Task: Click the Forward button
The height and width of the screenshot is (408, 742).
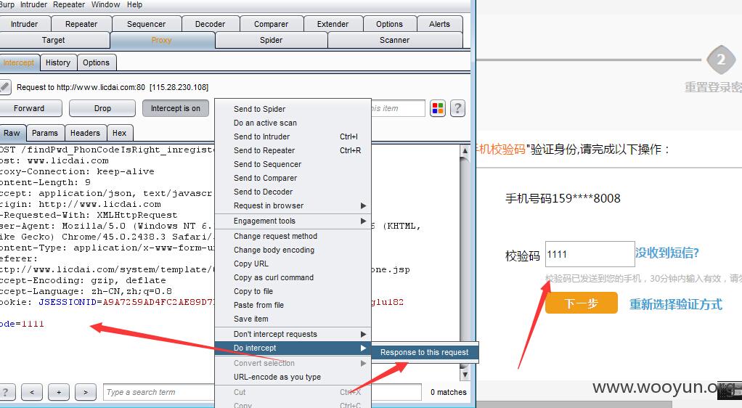Action: pyautogui.click(x=29, y=108)
